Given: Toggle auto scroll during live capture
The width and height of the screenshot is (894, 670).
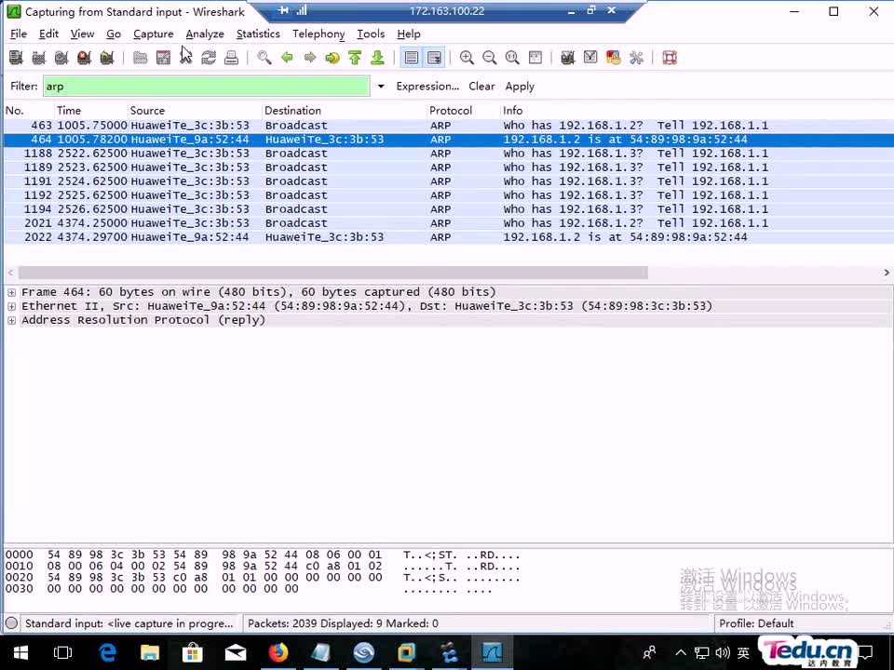Looking at the screenshot, I should click(435, 58).
